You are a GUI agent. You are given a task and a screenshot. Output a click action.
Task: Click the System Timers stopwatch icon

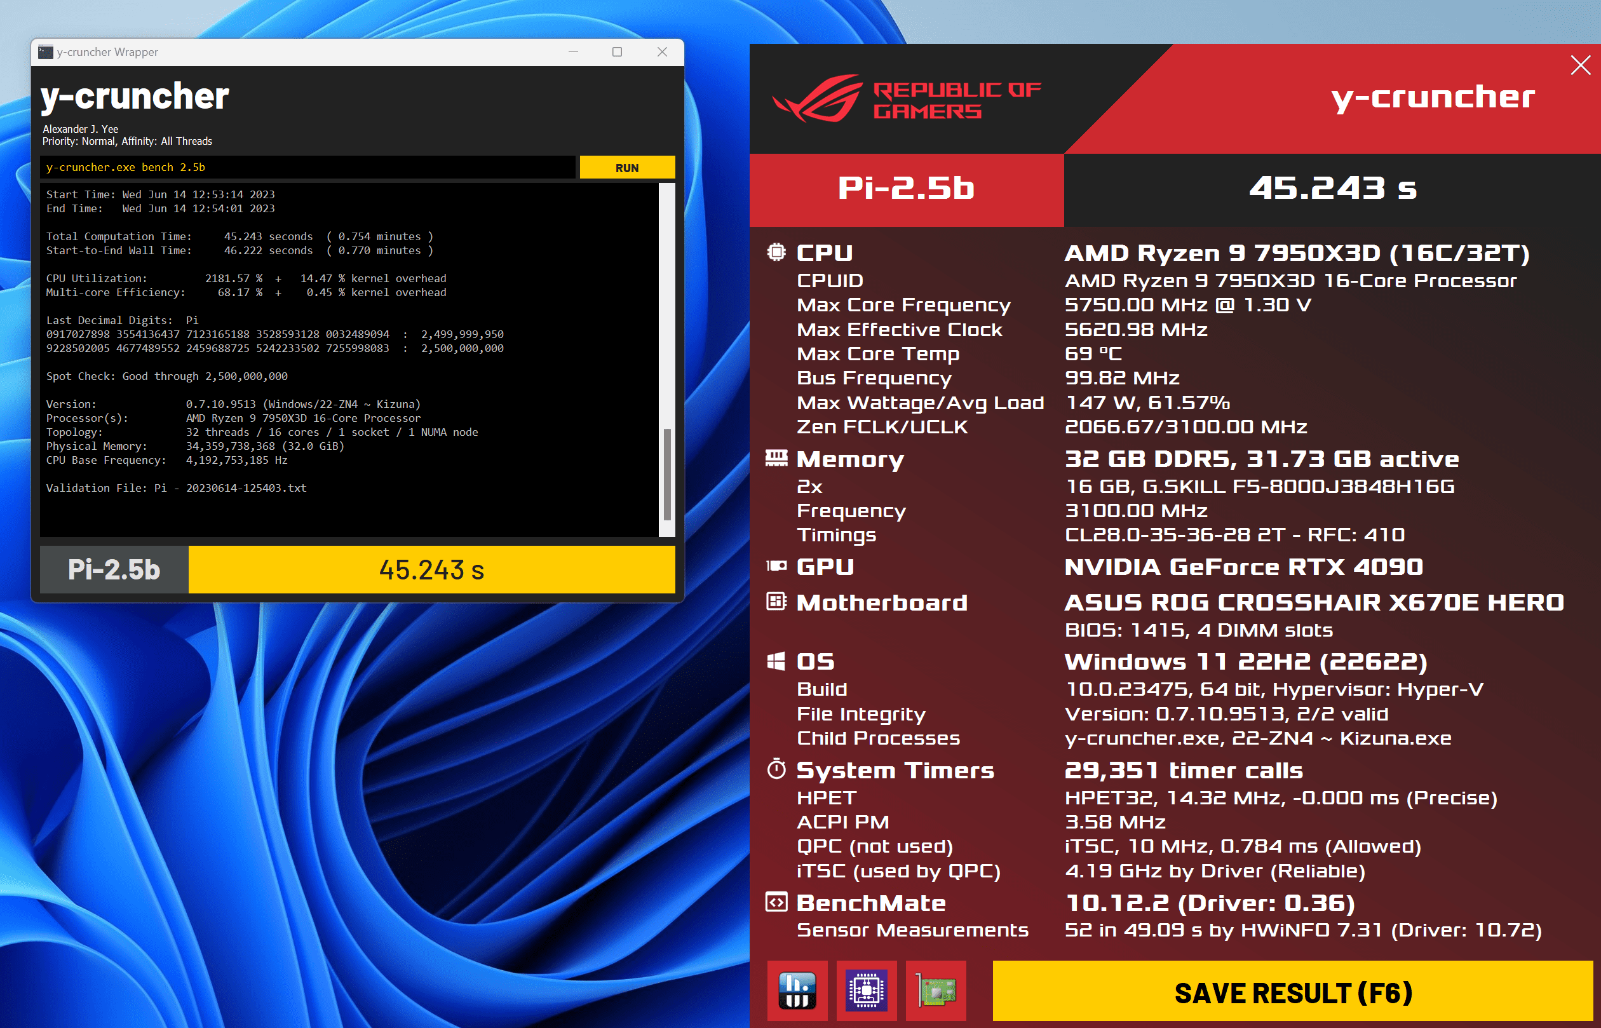776,769
